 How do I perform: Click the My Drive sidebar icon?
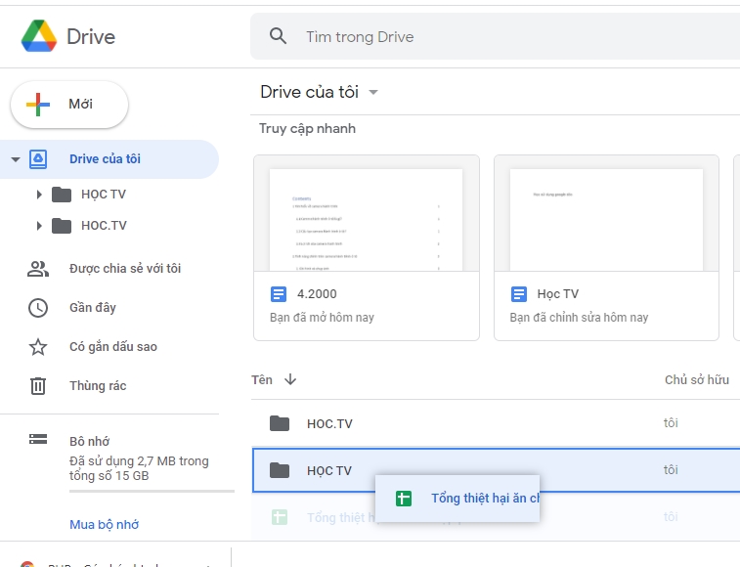(38, 159)
